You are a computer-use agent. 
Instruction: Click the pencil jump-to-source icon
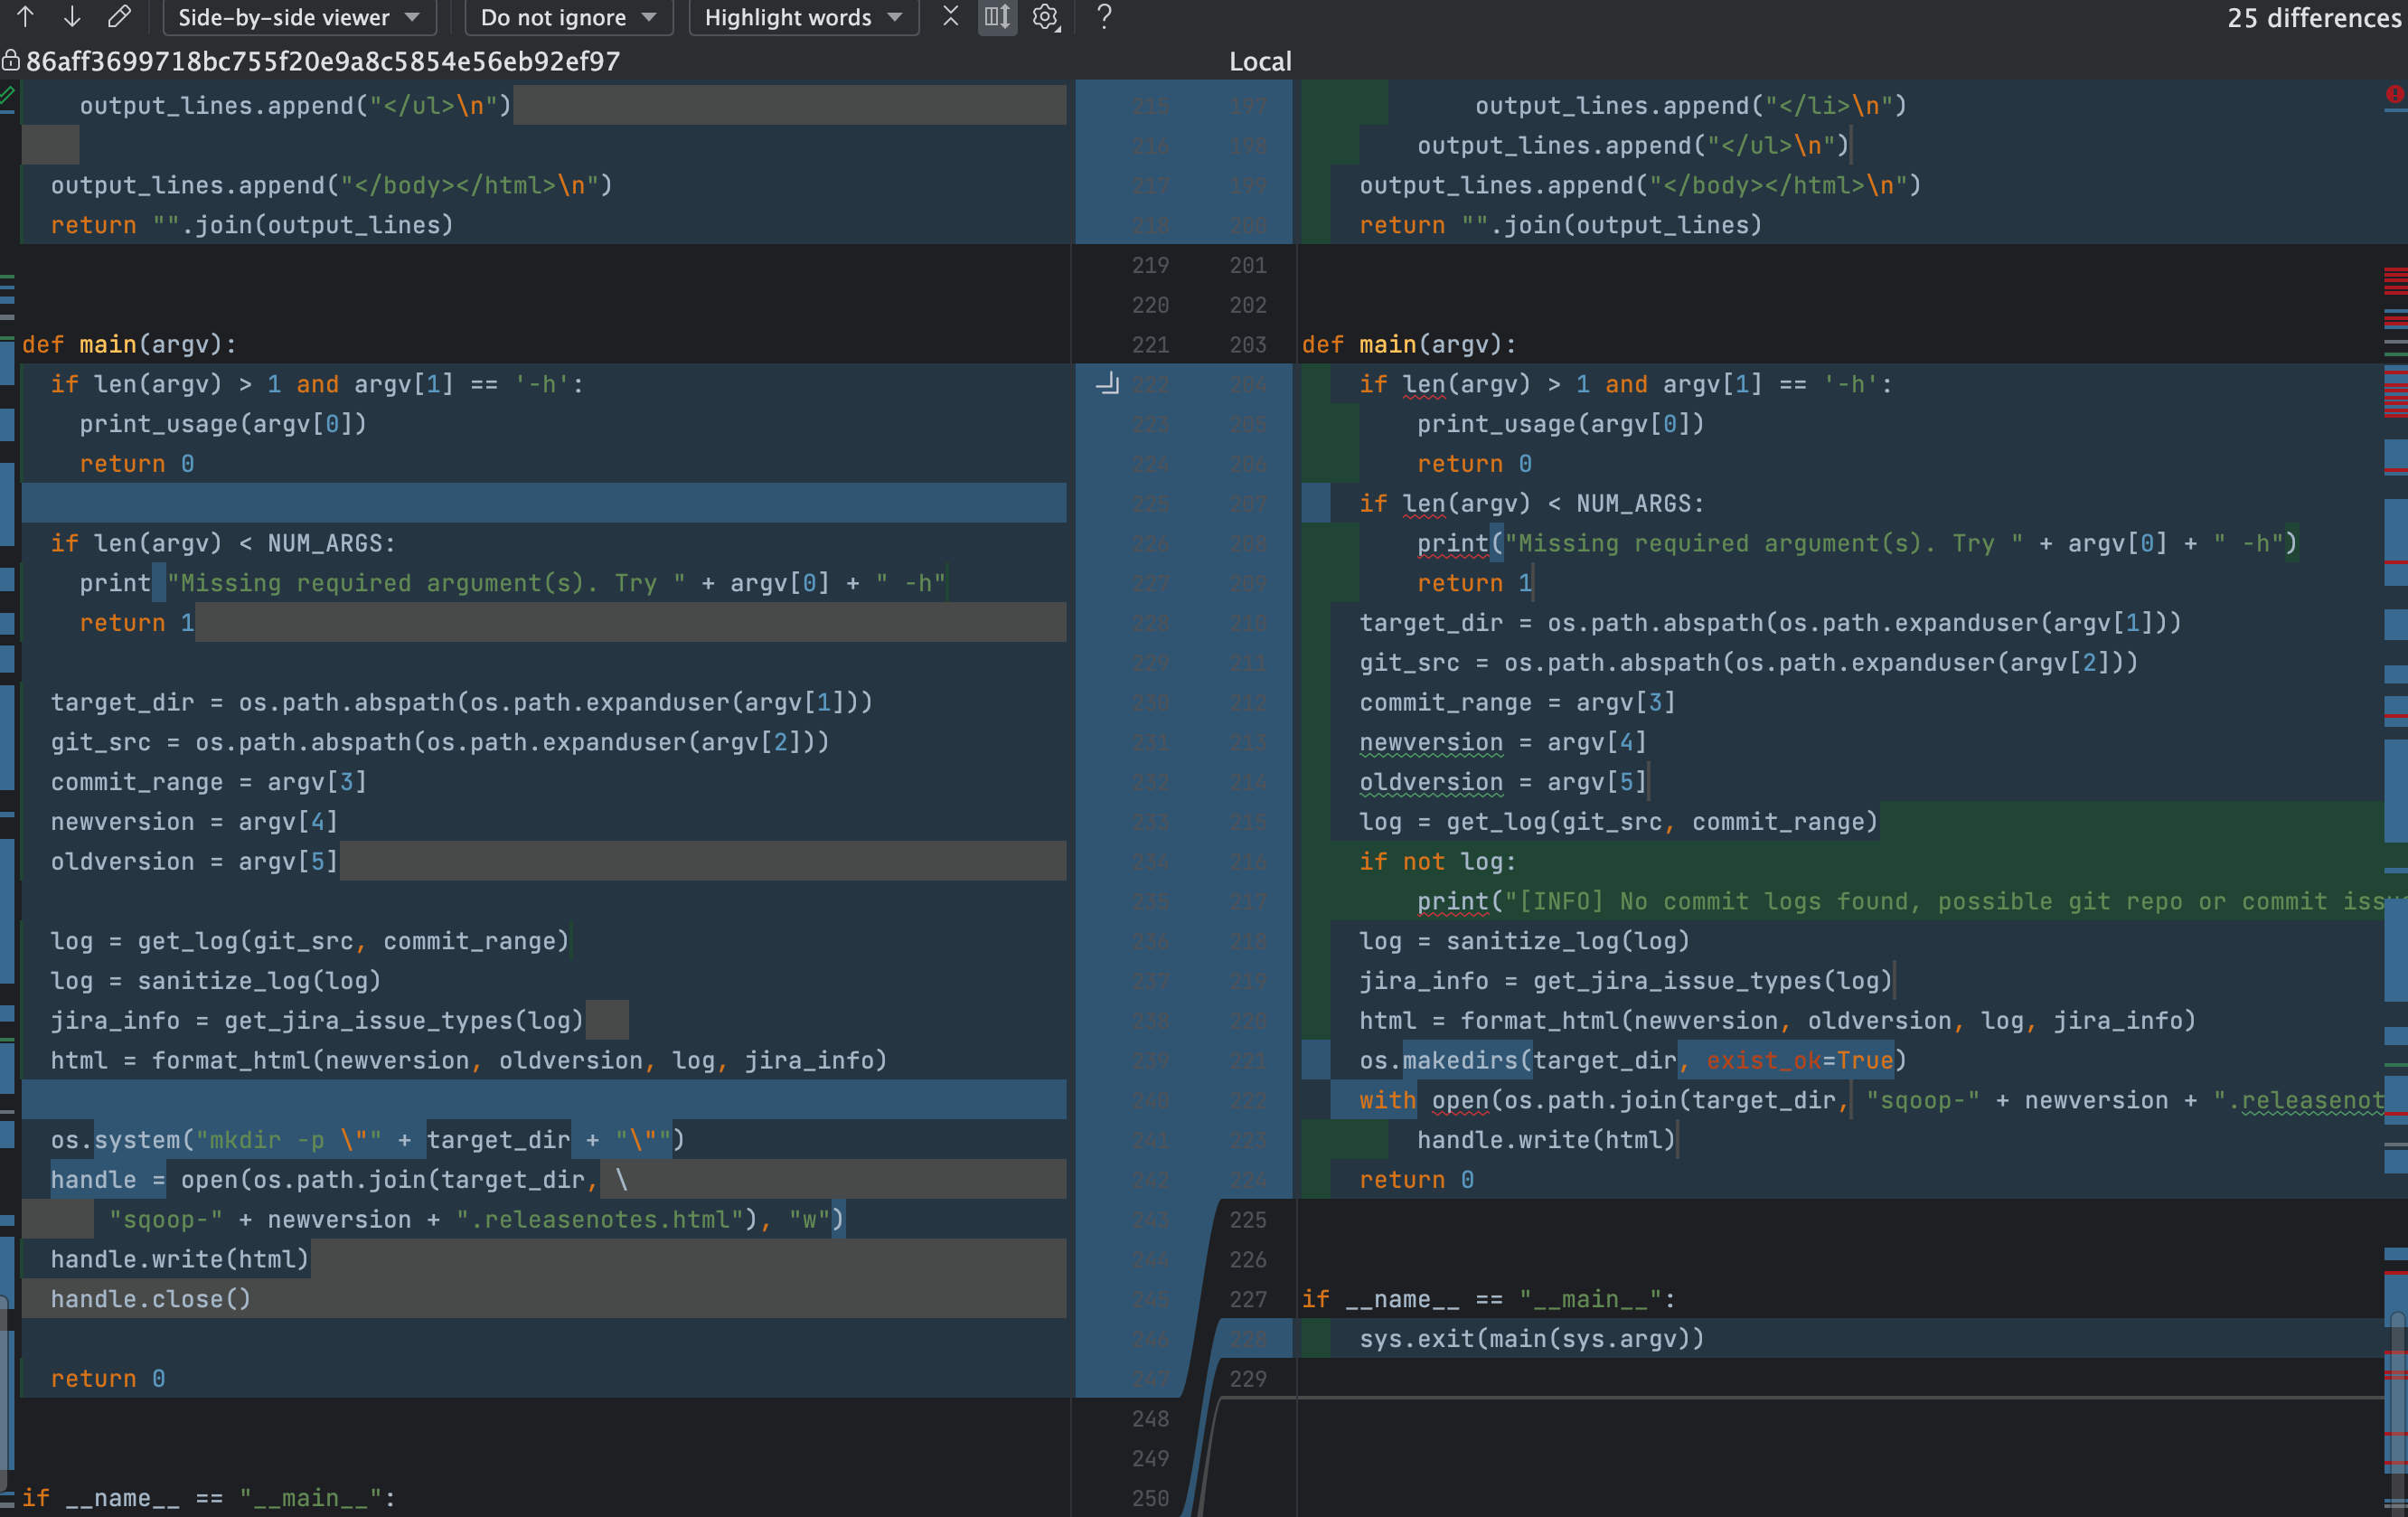[119, 17]
